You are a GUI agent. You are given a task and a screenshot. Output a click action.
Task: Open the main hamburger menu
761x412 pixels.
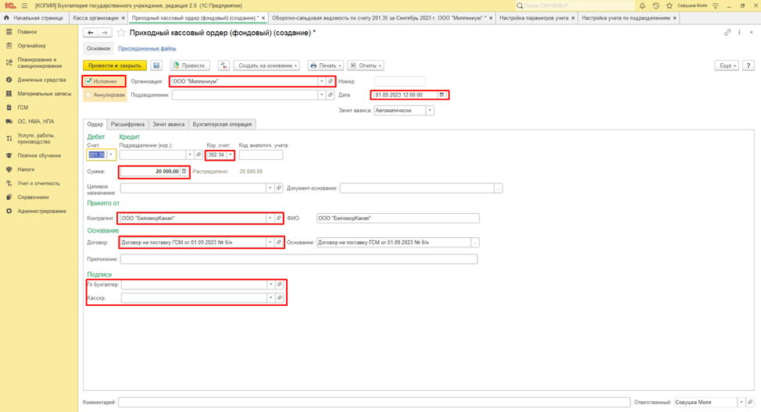pos(24,5)
